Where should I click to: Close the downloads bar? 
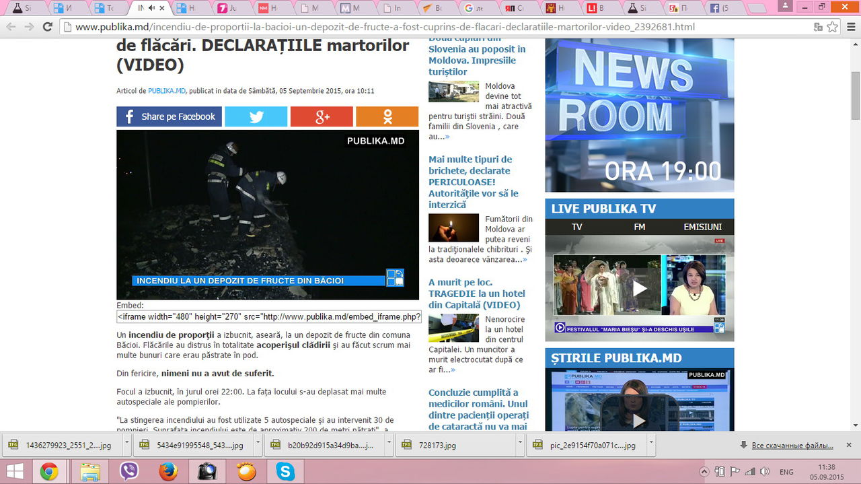point(850,445)
